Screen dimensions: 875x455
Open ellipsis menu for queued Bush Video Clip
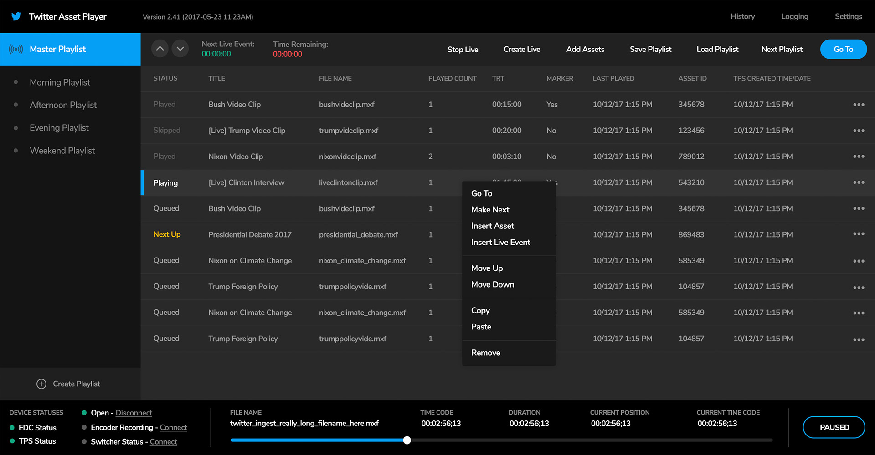click(x=859, y=208)
